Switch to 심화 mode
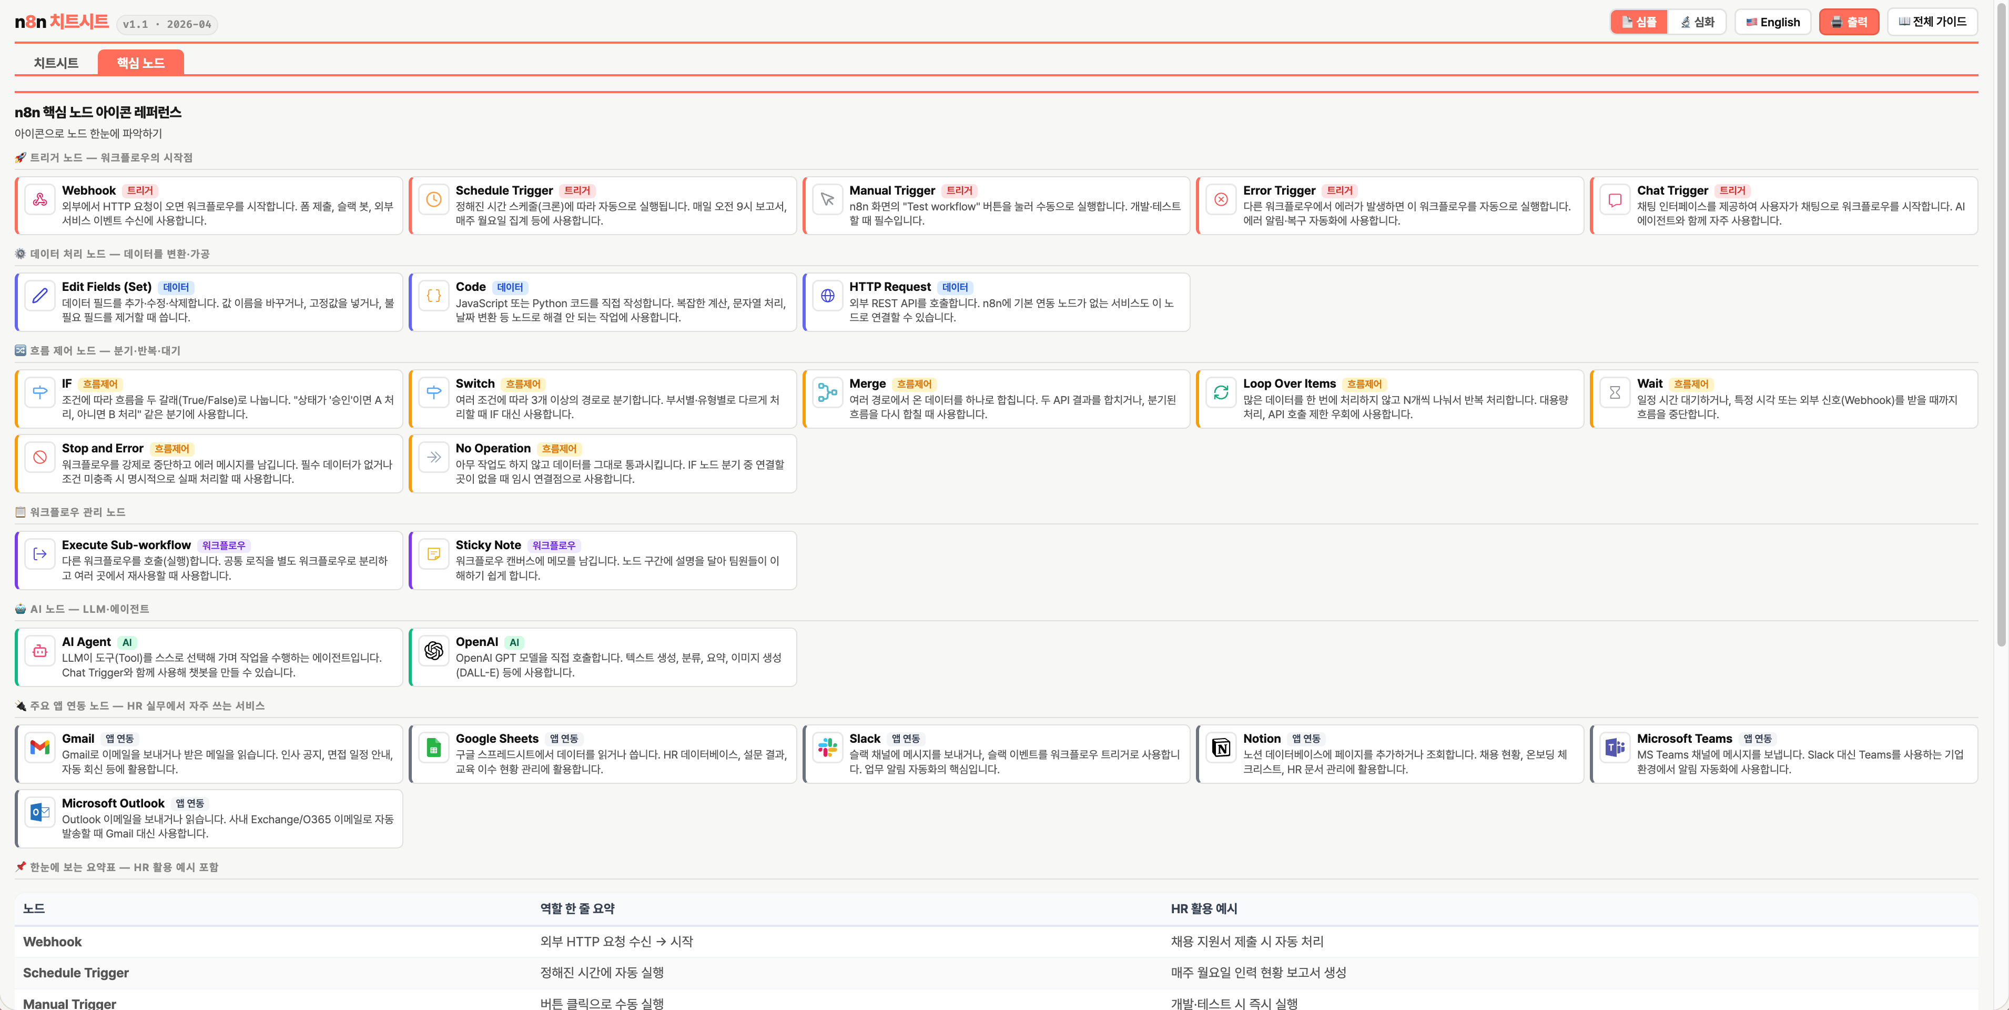Screen dimensions: 2009x1010 pyautogui.click(x=1697, y=22)
